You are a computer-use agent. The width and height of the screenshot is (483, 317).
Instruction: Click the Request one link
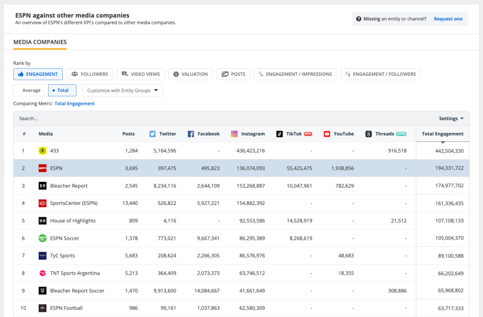448,19
